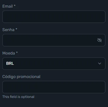
Task: Click the crossed-out eye icon in Senha
Action: coord(100,40)
